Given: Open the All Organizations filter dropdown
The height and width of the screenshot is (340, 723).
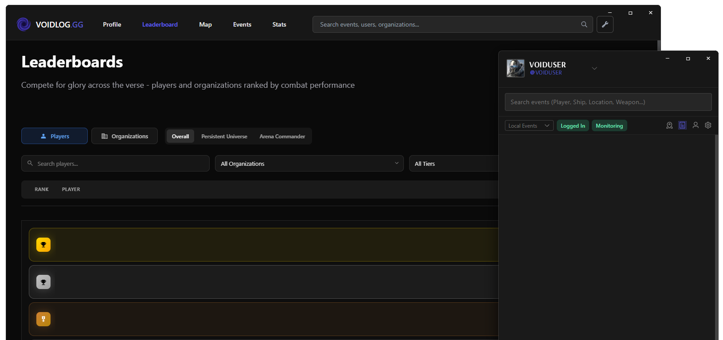Looking at the screenshot, I should click(x=309, y=164).
